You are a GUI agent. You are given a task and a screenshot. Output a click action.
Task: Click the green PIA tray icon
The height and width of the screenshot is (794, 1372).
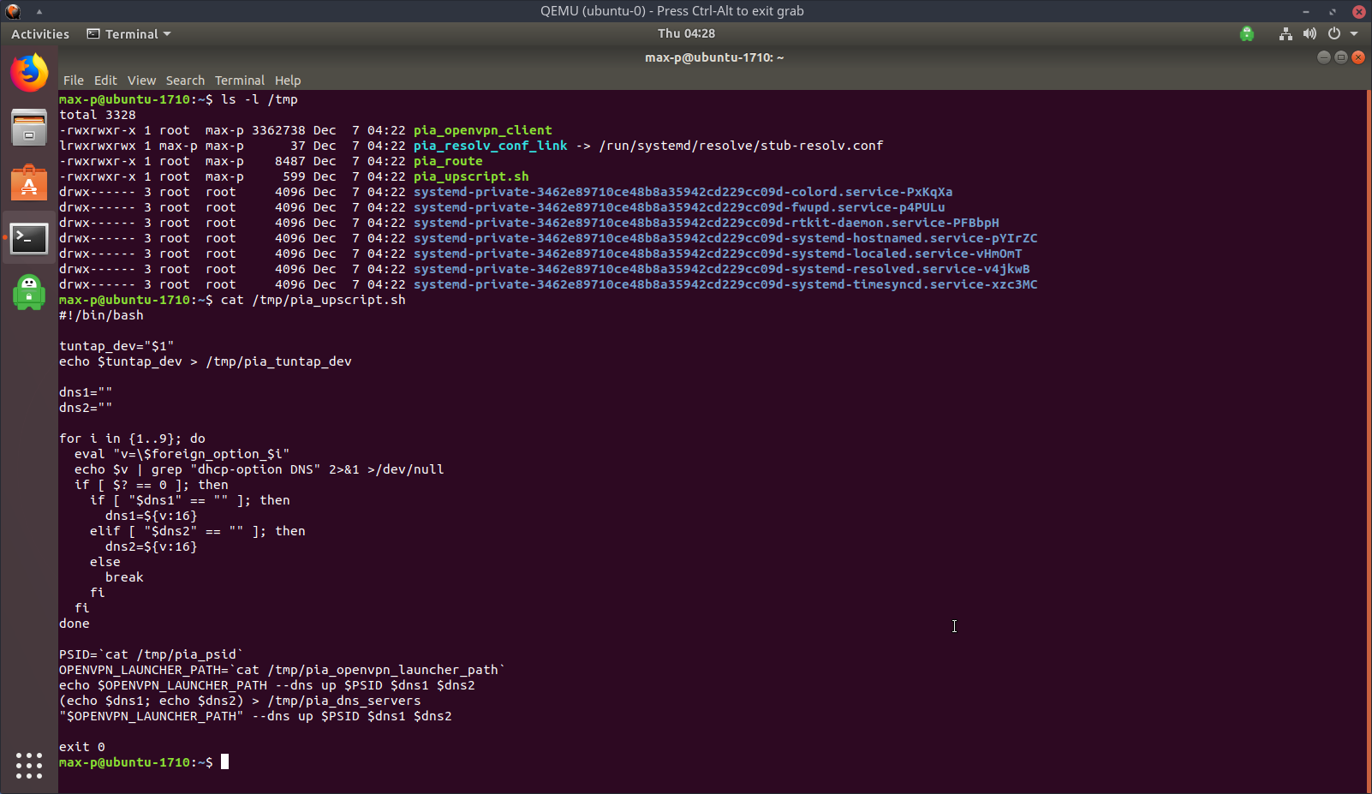click(1246, 34)
